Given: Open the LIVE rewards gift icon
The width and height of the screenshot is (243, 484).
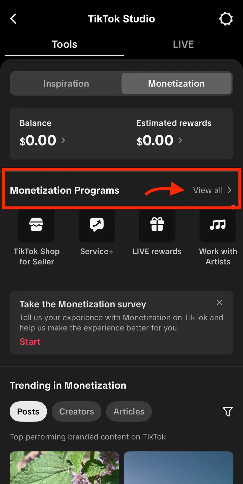Looking at the screenshot, I should pyautogui.click(x=157, y=225).
